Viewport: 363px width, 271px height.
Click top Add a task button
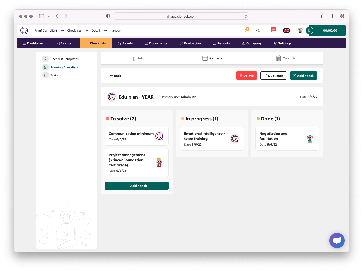(303, 76)
